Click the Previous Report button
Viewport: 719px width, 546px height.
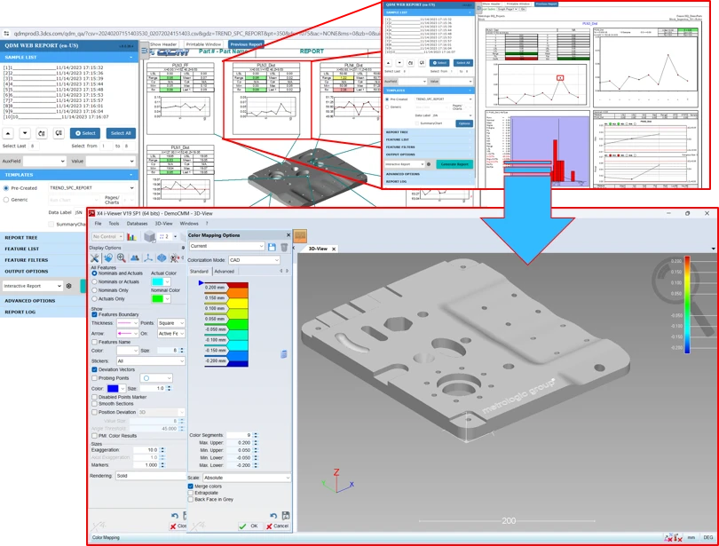pos(246,44)
